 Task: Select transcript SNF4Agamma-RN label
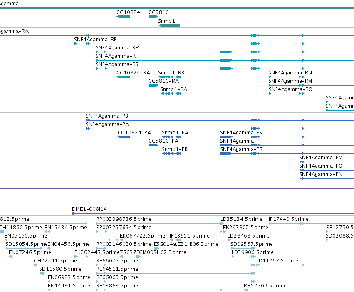[290, 73]
